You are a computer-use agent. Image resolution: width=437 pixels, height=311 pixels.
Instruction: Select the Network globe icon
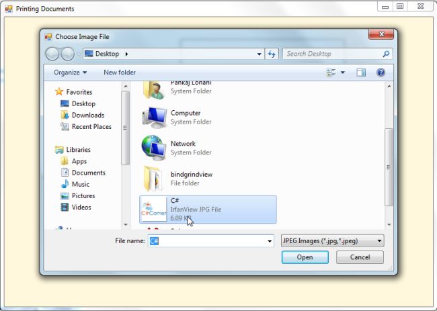[x=154, y=148]
